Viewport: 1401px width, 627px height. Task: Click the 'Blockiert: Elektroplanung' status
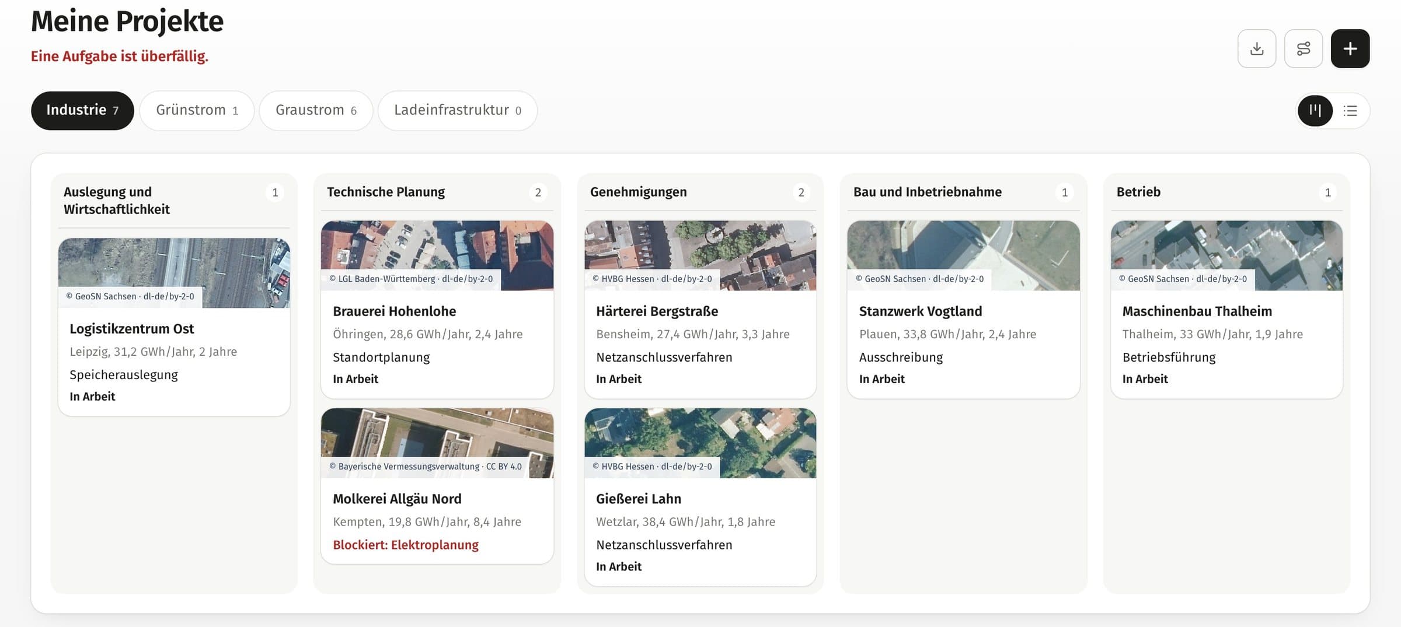pos(406,545)
